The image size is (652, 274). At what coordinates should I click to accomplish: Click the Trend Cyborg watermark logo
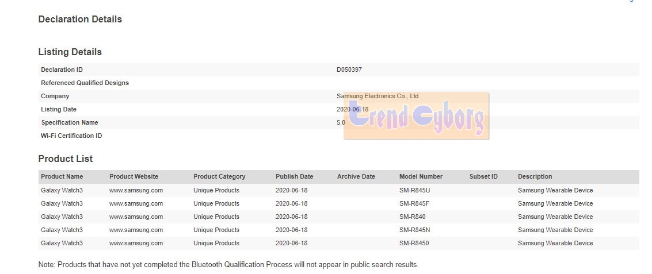pos(416,117)
